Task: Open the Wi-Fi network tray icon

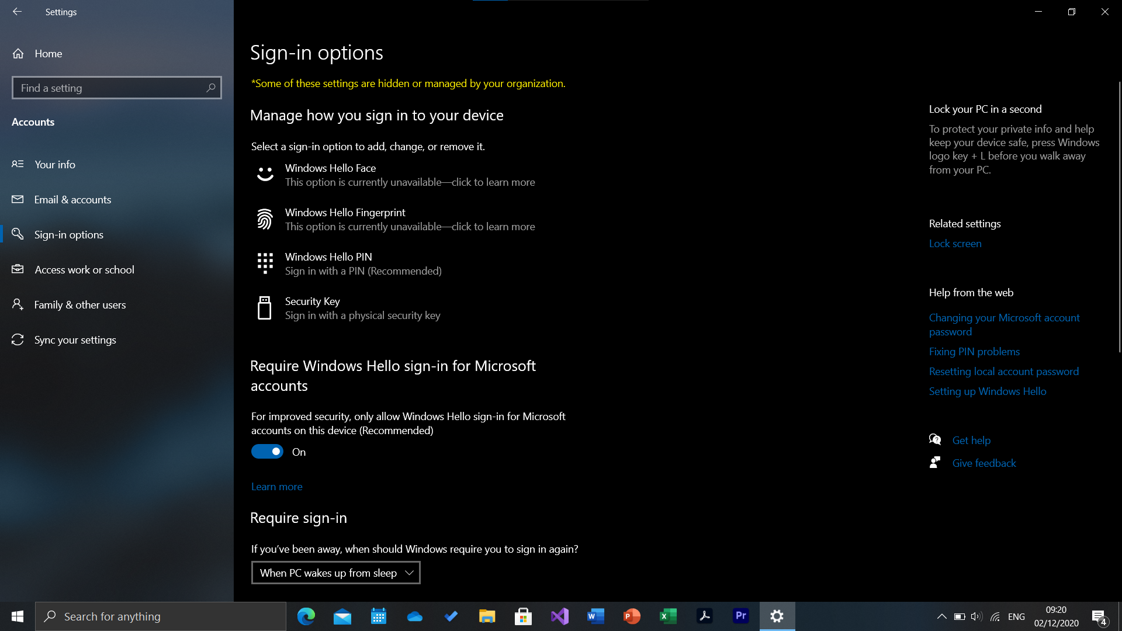Action: (995, 616)
